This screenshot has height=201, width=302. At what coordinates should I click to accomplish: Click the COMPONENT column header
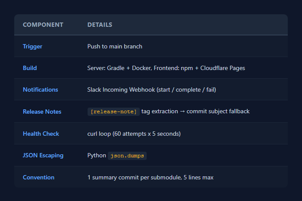coord(43,25)
